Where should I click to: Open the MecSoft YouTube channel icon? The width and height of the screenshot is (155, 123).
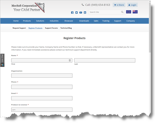pyautogui.click(x=81, y=12)
